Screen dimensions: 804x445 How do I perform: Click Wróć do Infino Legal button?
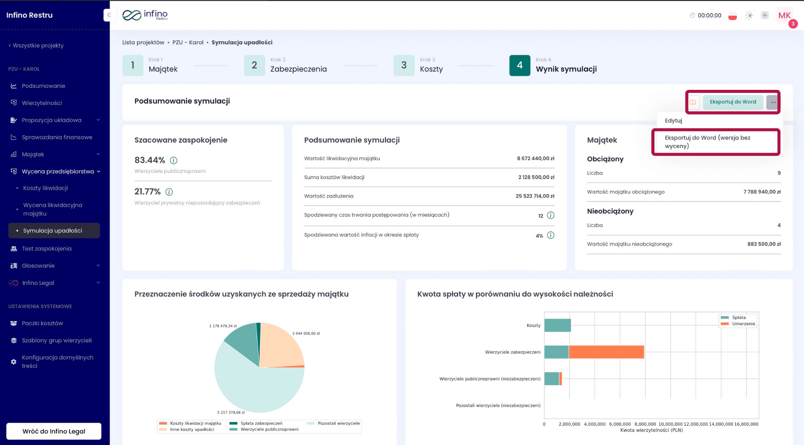54,431
